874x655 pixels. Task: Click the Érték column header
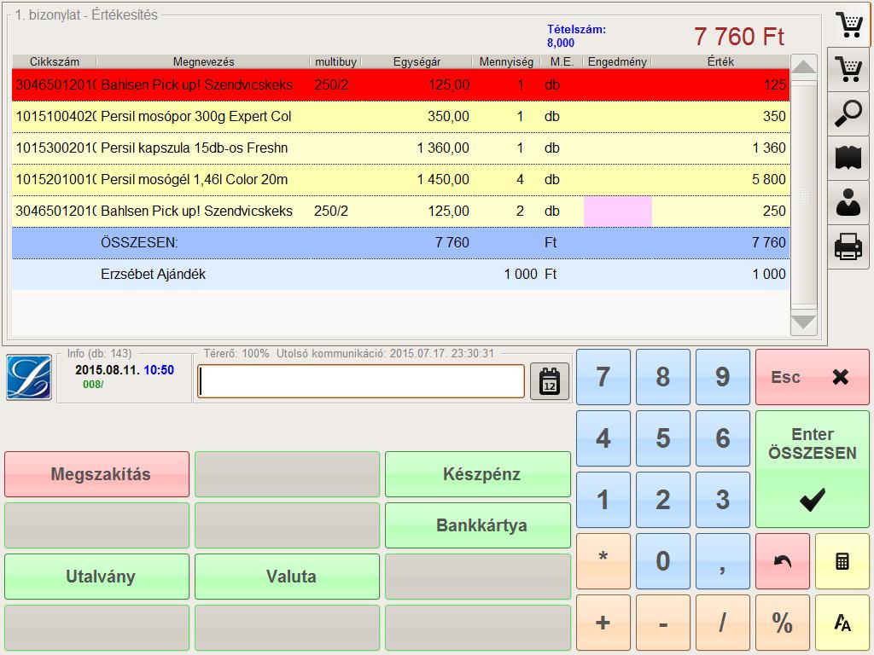(x=720, y=61)
